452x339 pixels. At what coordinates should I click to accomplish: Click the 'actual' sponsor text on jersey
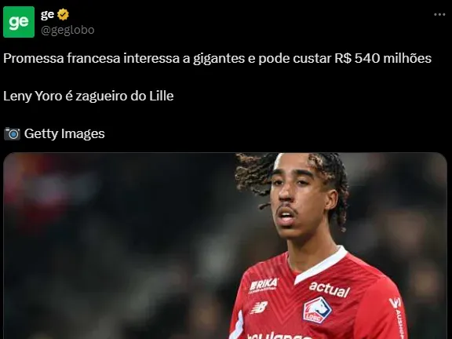pos(330,289)
